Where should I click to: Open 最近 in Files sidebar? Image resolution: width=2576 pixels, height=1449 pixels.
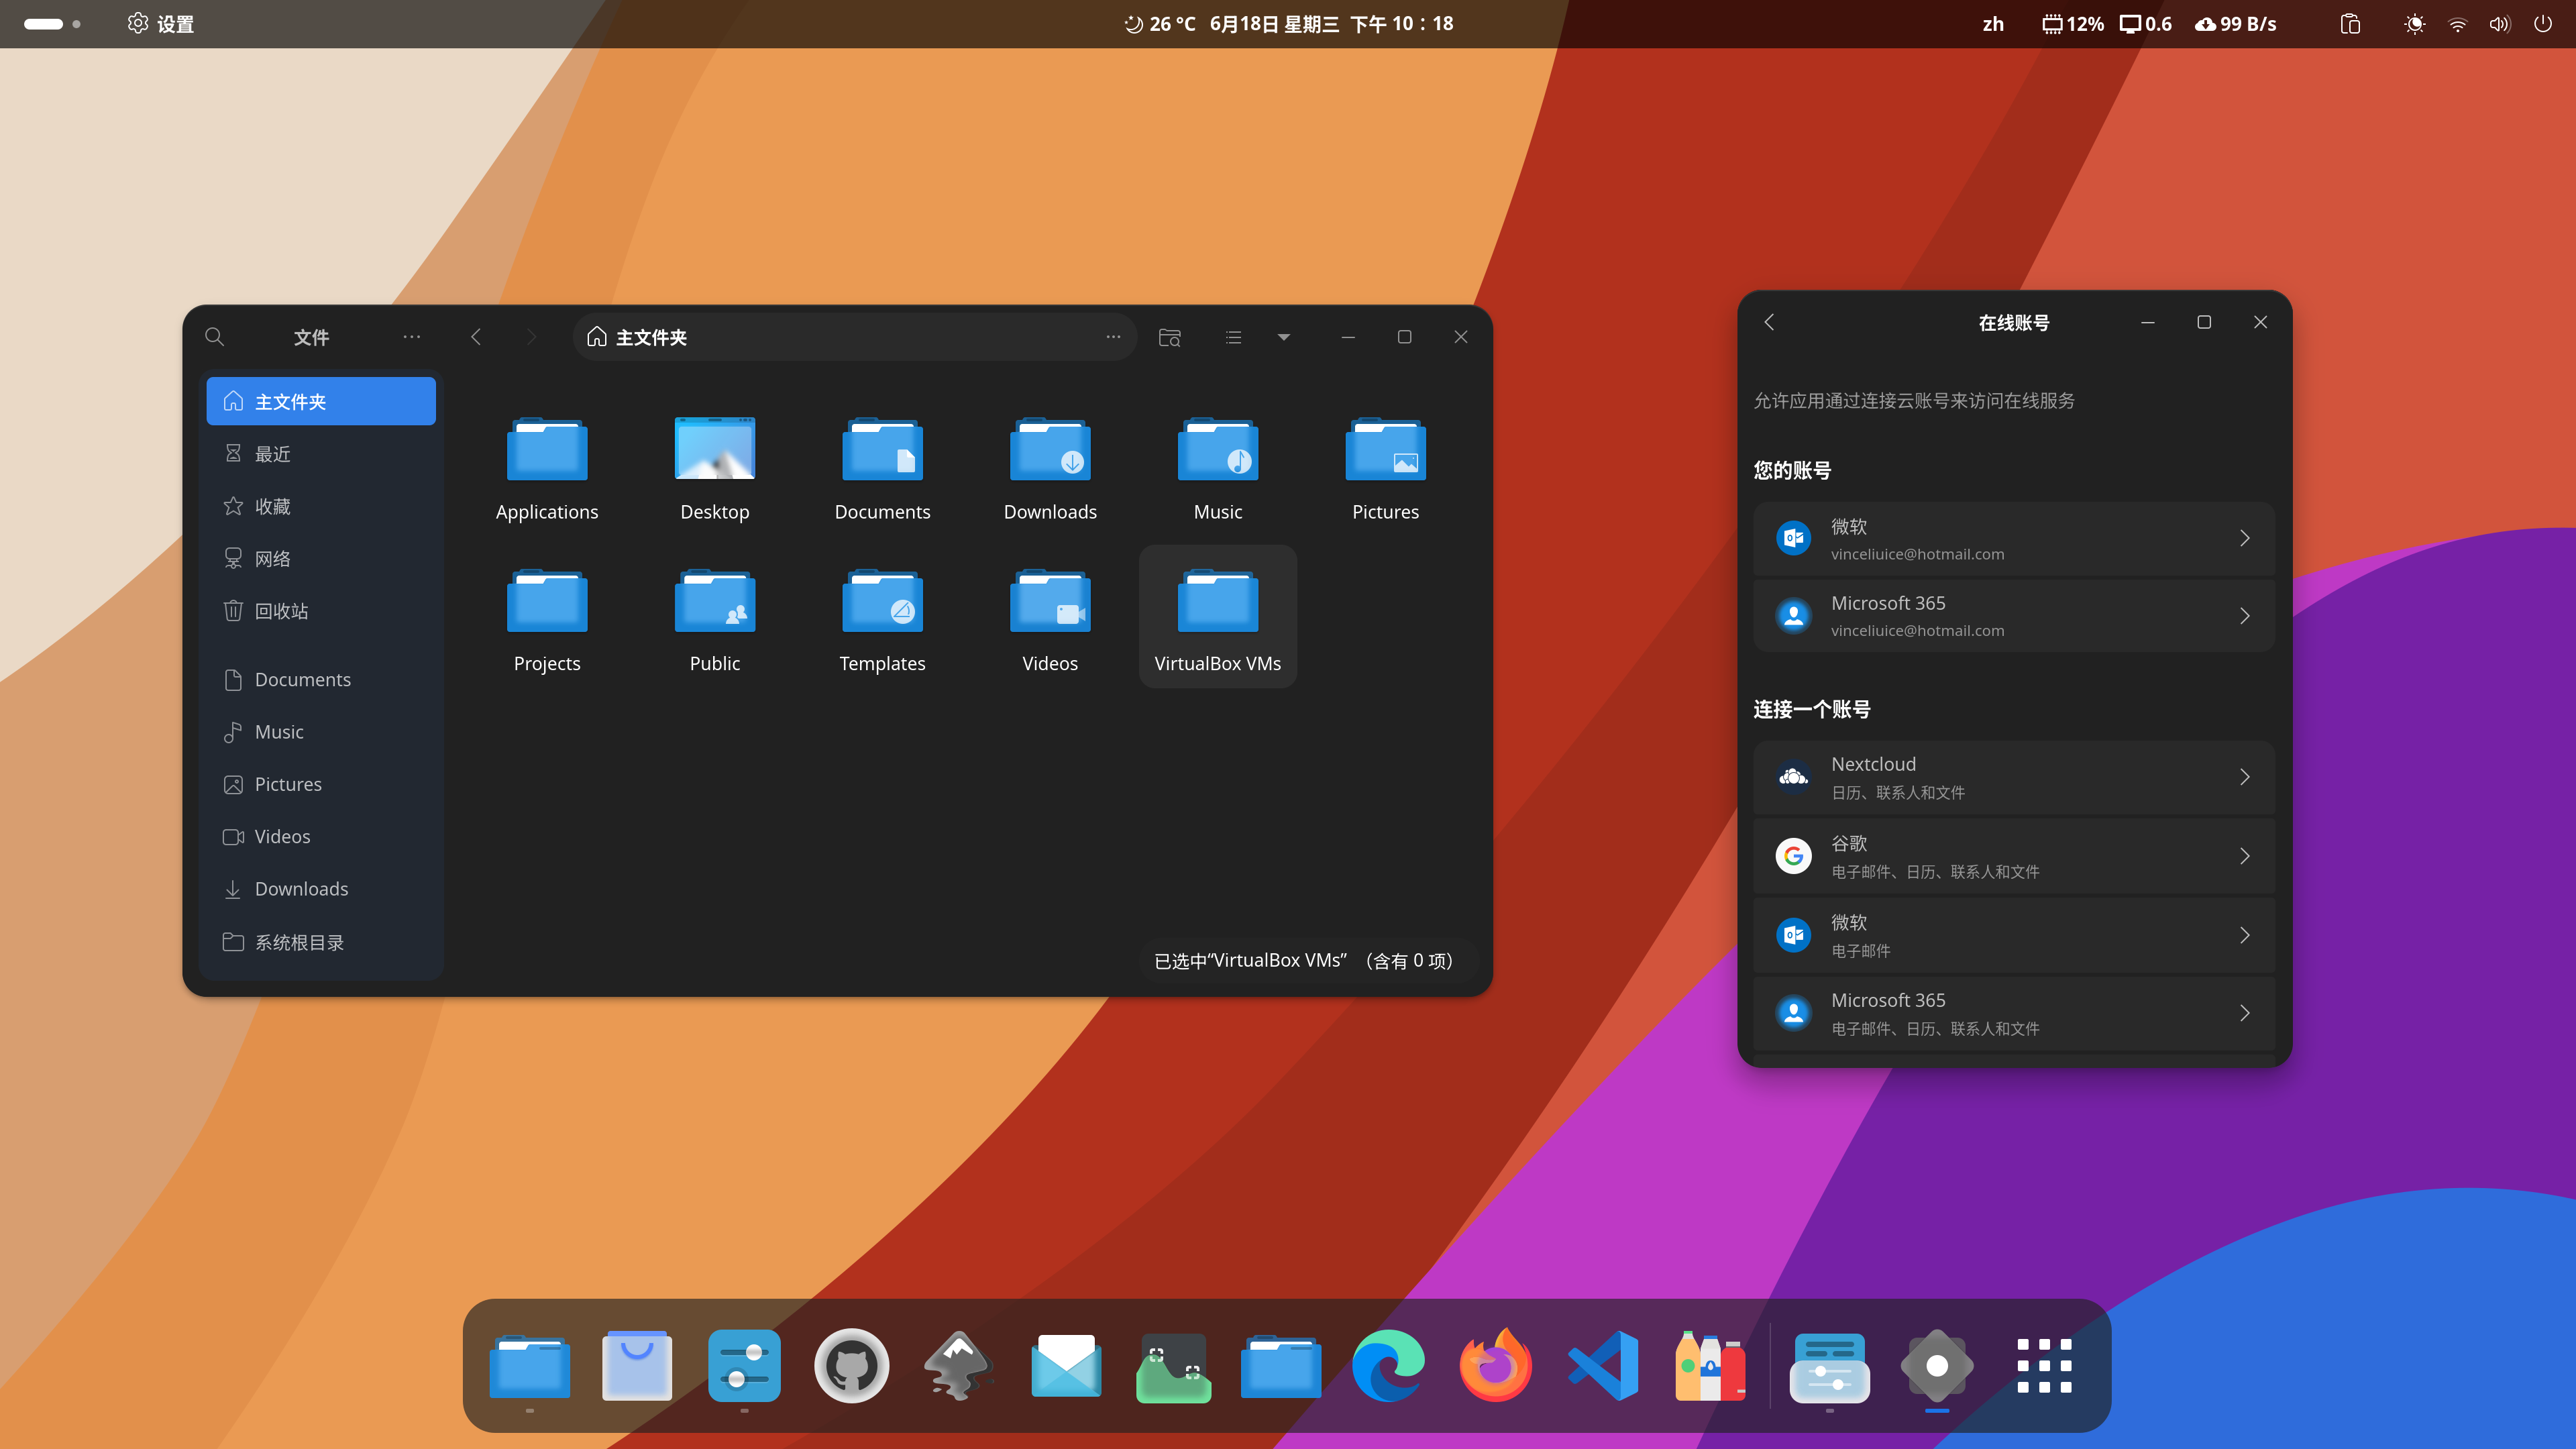click(321, 454)
